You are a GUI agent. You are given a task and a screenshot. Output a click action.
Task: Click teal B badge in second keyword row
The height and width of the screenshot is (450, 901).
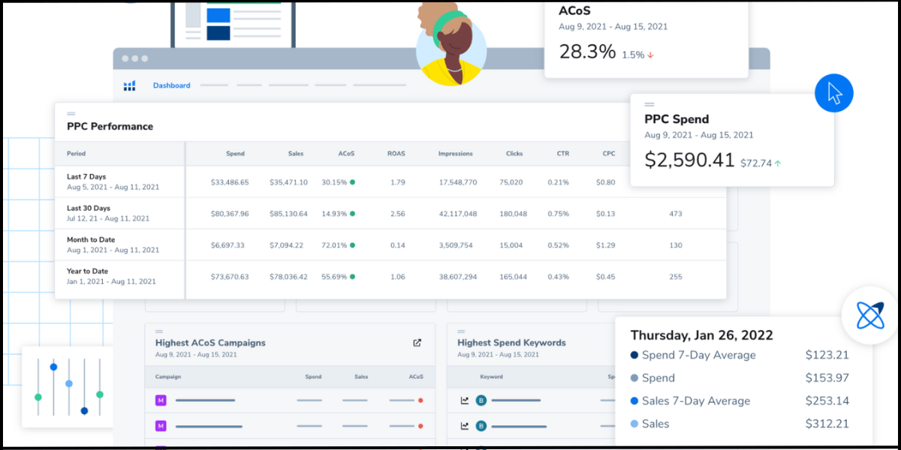point(481,425)
